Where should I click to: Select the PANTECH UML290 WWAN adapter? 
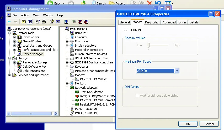[98, 100]
